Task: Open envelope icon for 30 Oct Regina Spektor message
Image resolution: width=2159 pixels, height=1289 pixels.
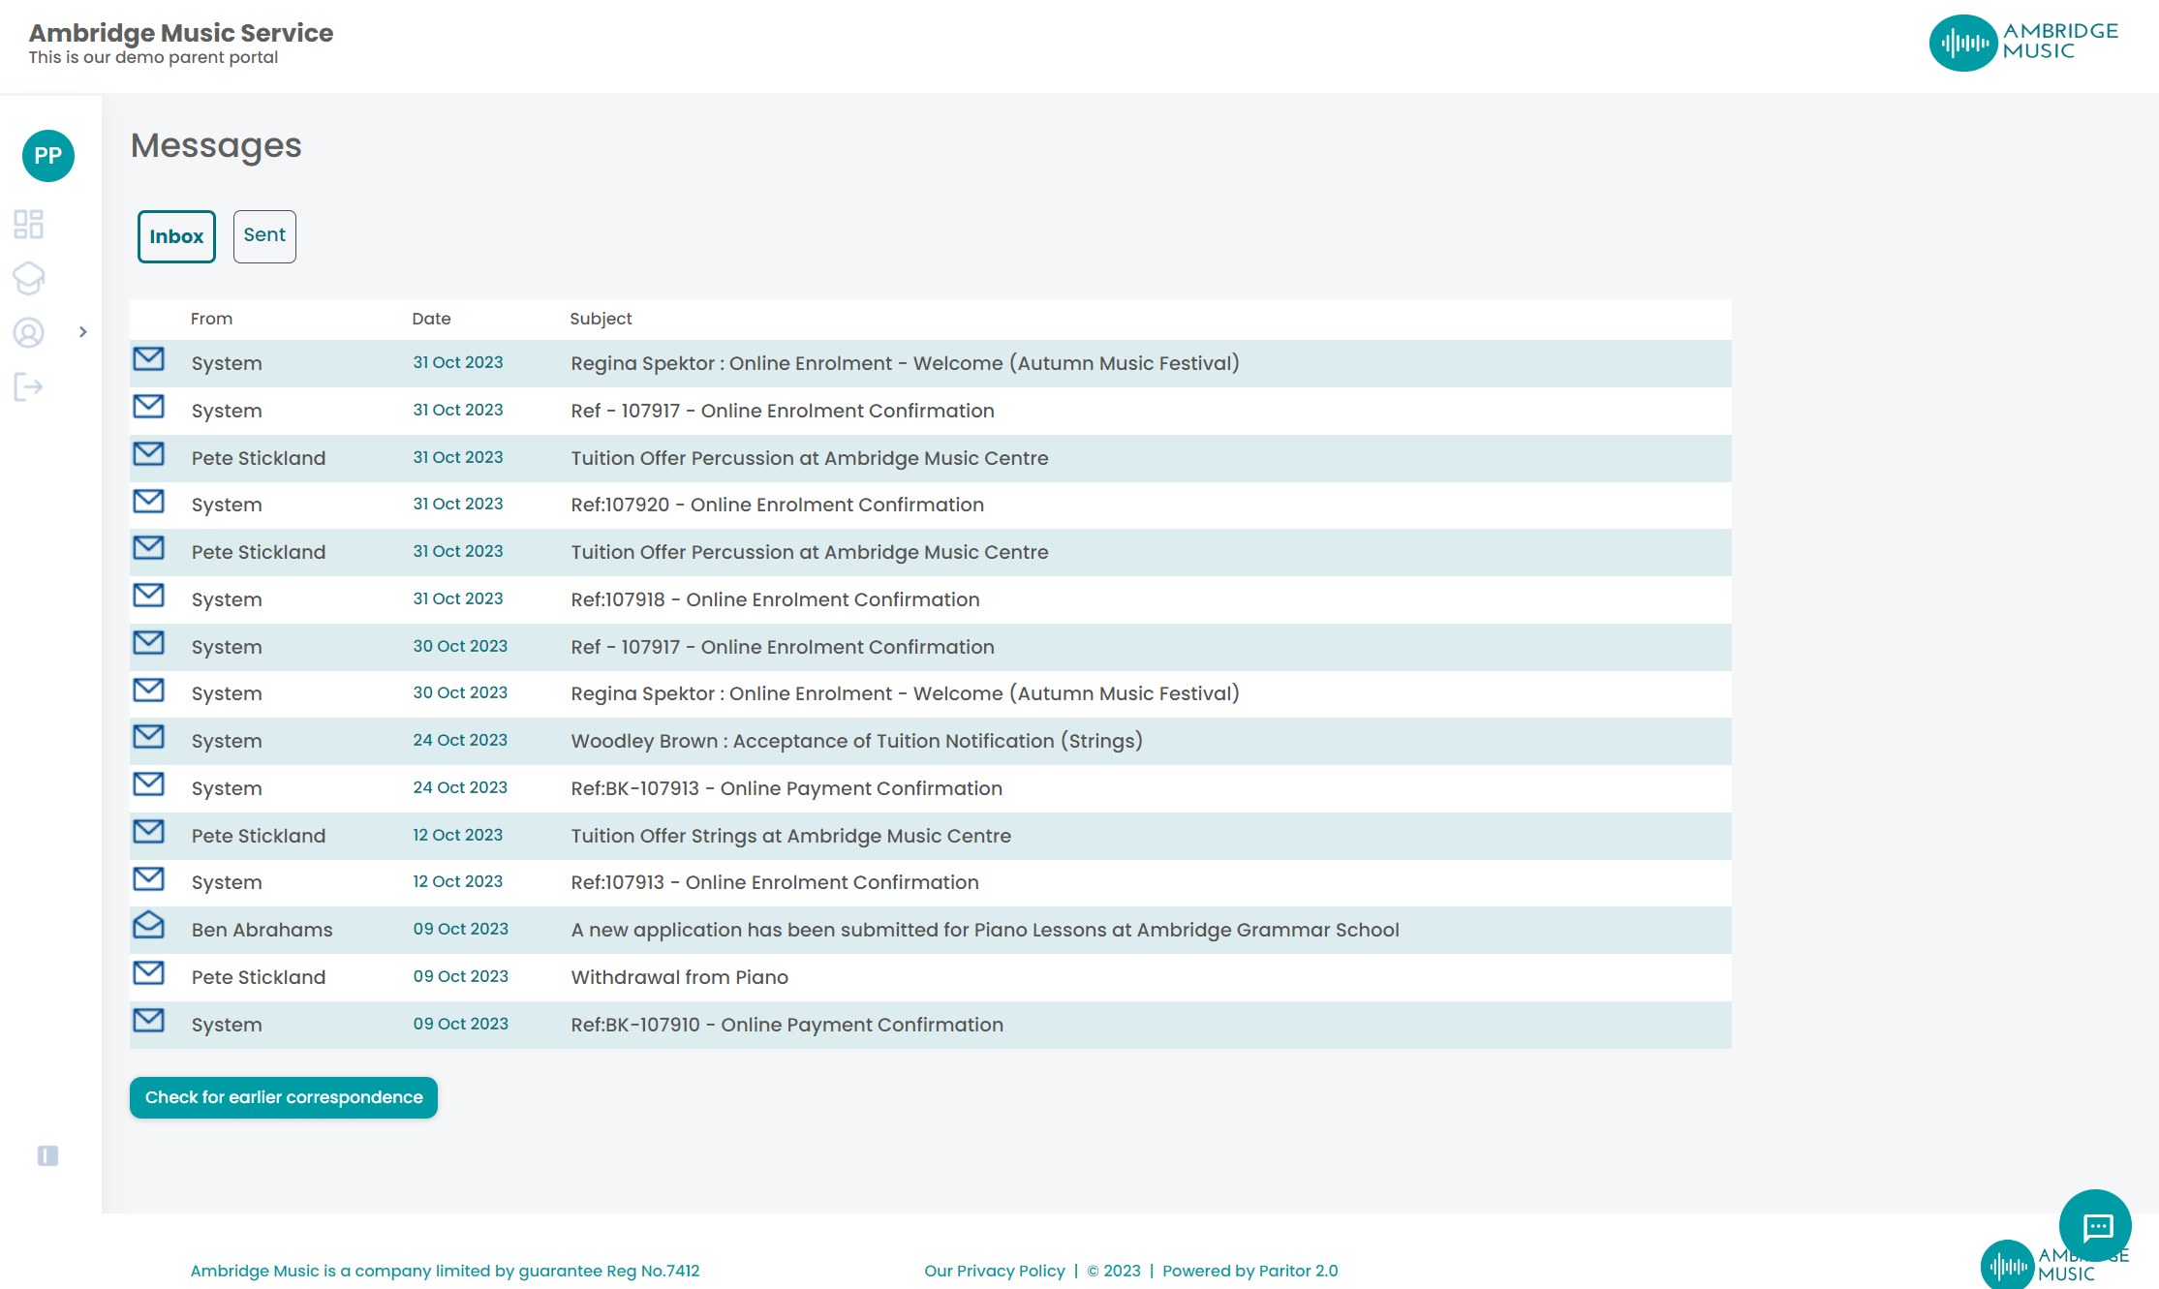Action: pyautogui.click(x=148, y=691)
